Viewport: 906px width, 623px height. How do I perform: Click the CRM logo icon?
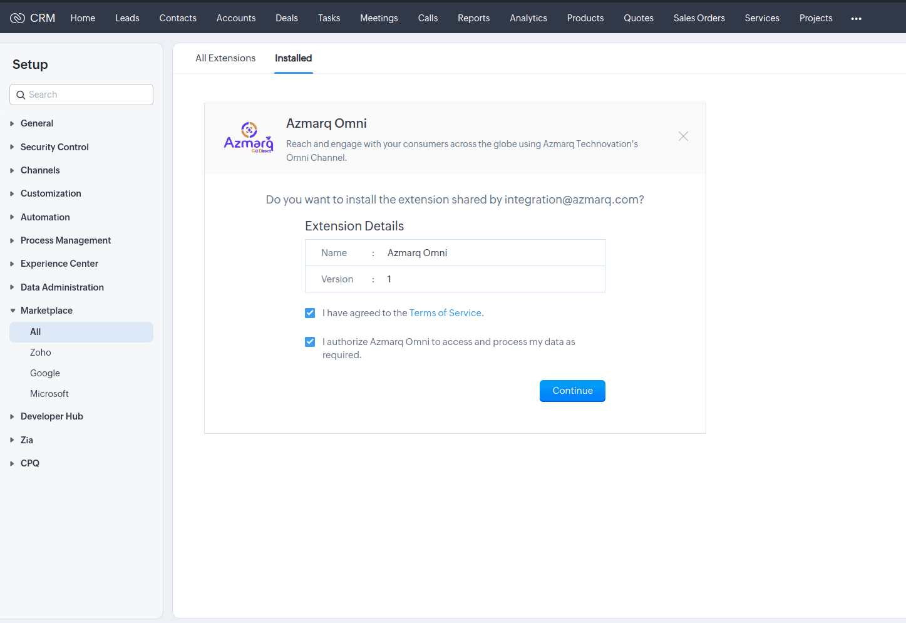tap(18, 18)
